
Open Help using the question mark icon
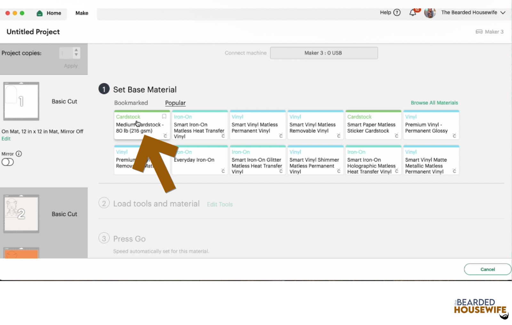(x=397, y=12)
